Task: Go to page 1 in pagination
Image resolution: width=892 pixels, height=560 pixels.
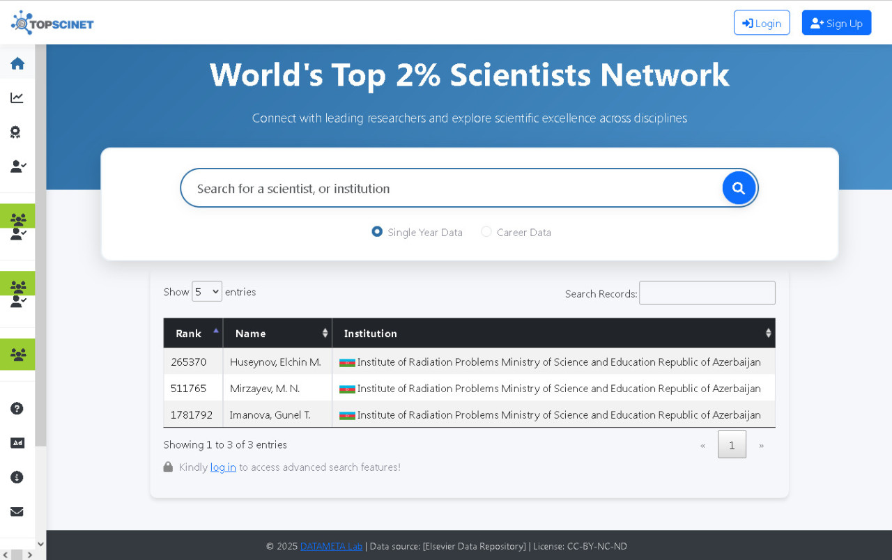Action: pos(732,445)
